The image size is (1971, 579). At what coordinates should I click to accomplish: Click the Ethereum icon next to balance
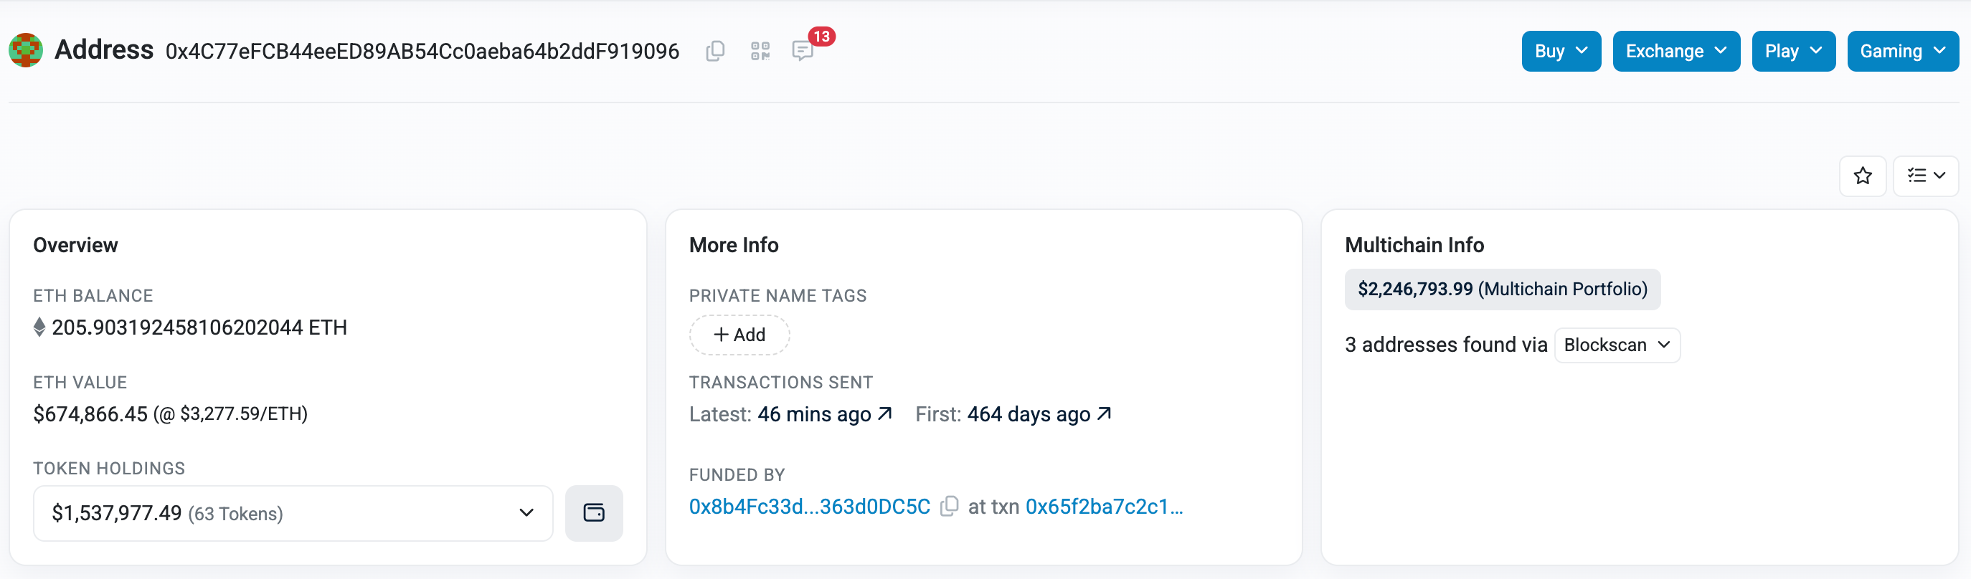click(39, 327)
